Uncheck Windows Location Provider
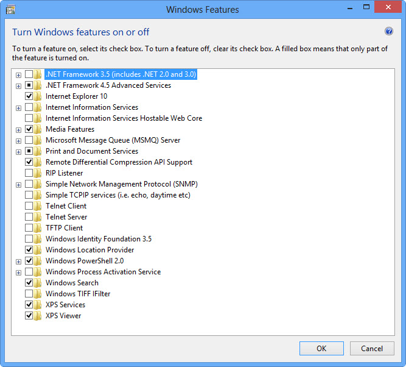406x367 pixels. tap(29, 250)
